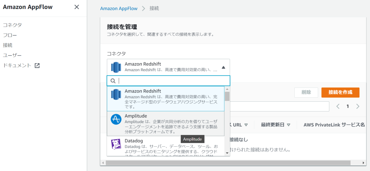The image size is (370, 171).
Task: Sort by 最終更新日 column header
Action: [276, 125]
